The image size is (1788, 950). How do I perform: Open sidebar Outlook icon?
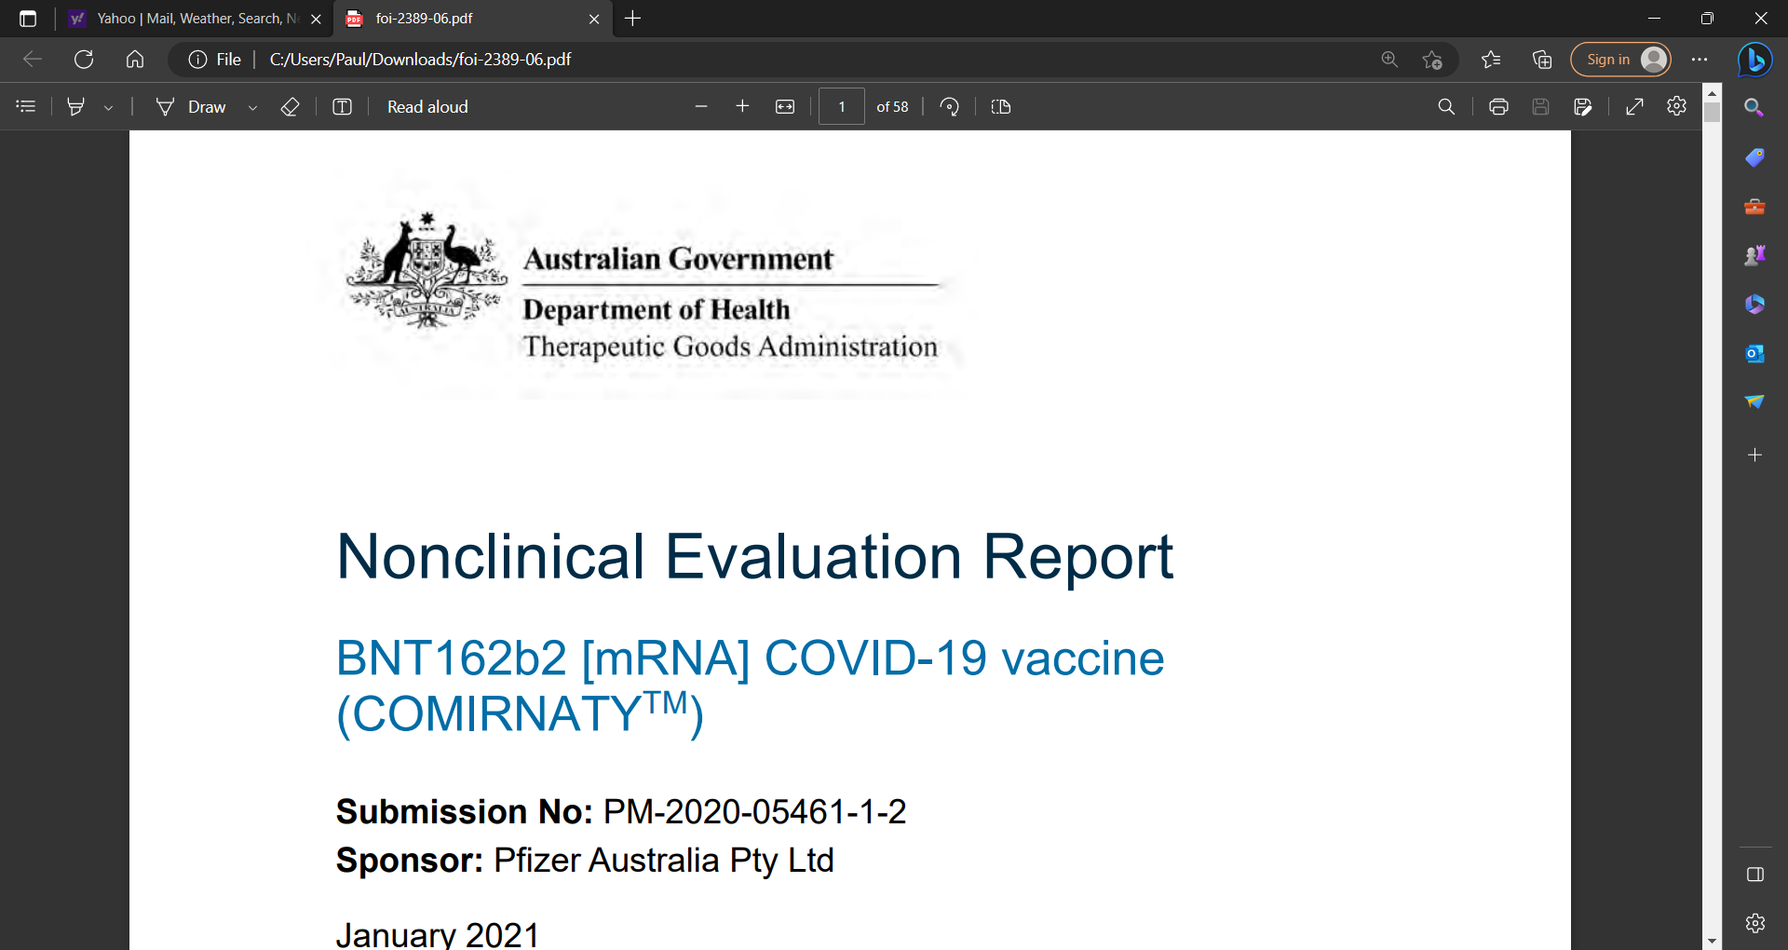(1754, 353)
